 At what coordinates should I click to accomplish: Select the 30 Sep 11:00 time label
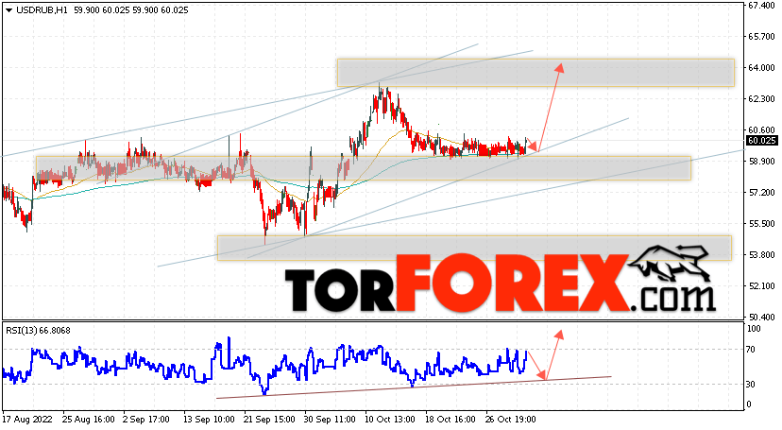point(330,420)
